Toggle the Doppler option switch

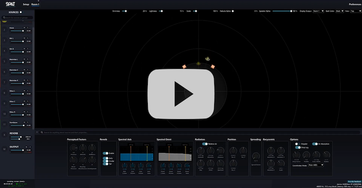298,144
